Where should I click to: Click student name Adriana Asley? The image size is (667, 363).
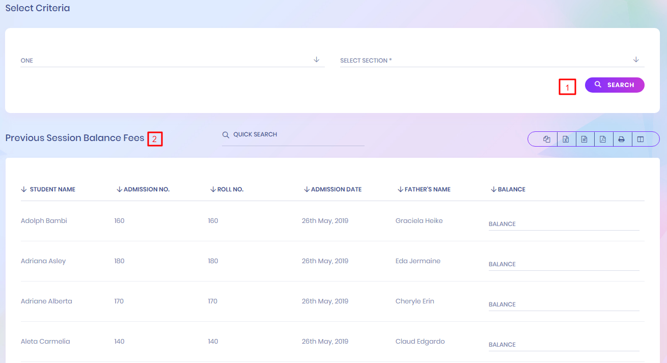(43, 261)
